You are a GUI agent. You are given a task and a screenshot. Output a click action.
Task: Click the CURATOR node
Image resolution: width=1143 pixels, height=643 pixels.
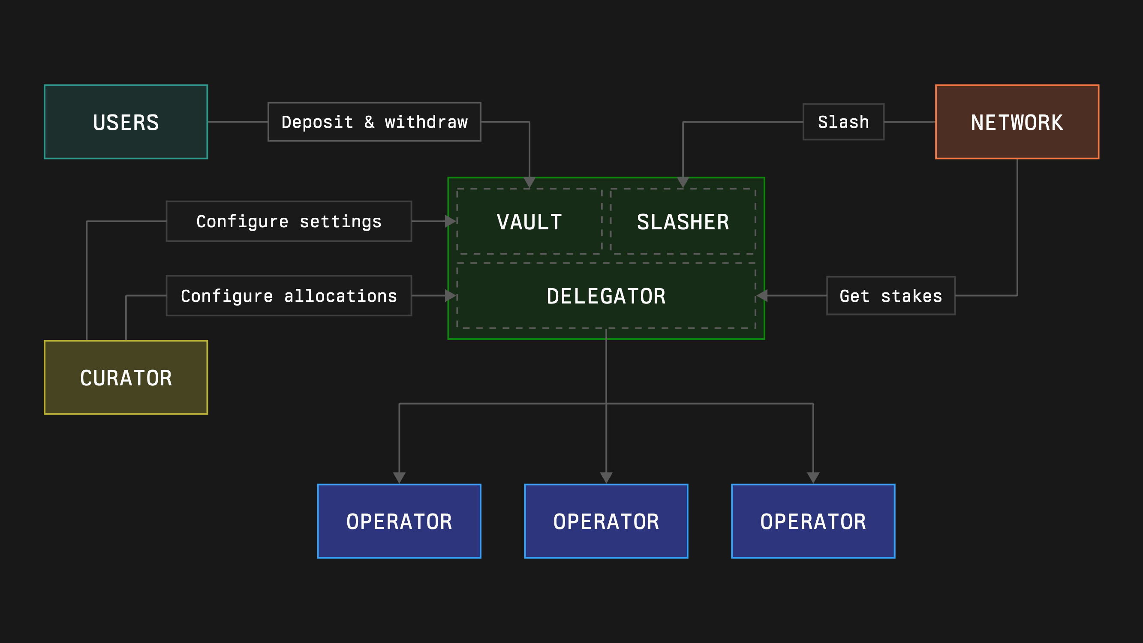pyautogui.click(x=126, y=378)
